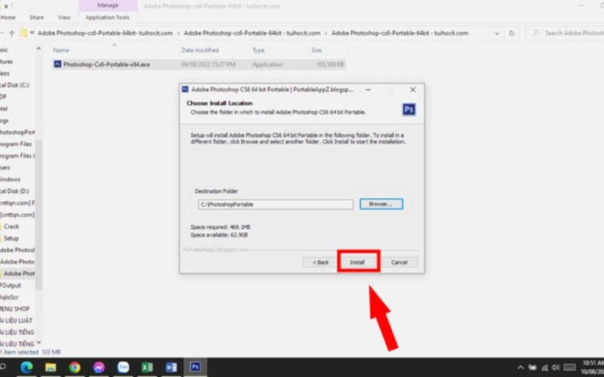This screenshot has height=377, width=604.
Task: Click the Back button in the installer
Action: [321, 262]
